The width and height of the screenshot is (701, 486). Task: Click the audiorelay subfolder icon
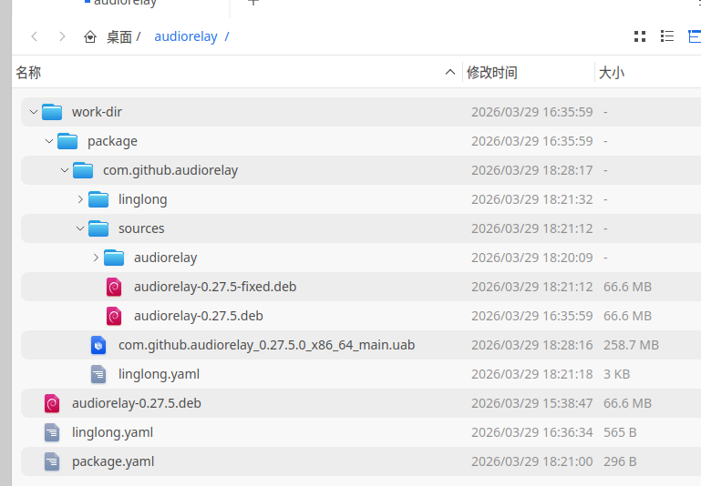tap(114, 258)
